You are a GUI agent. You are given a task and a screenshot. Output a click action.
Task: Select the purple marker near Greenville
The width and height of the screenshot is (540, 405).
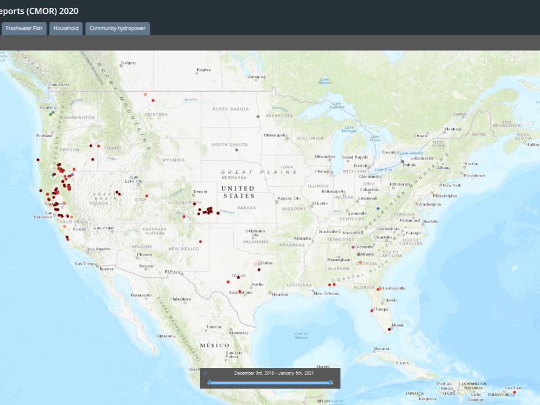coord(353,247)
